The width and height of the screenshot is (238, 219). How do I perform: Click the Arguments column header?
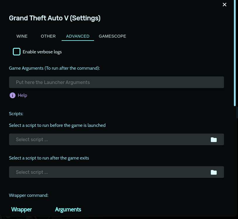[68, 209]
